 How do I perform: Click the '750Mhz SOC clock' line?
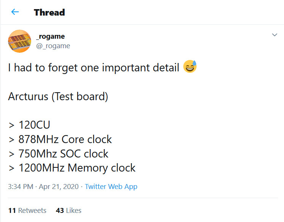point(63,154)
